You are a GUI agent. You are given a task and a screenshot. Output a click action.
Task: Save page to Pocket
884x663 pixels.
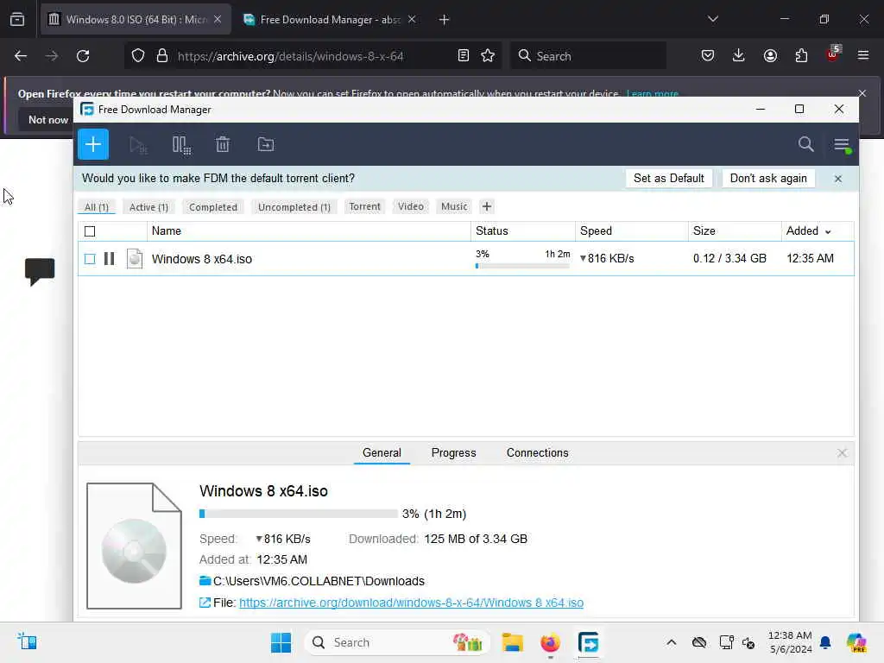pyautogui.click(x=708, y=56)
